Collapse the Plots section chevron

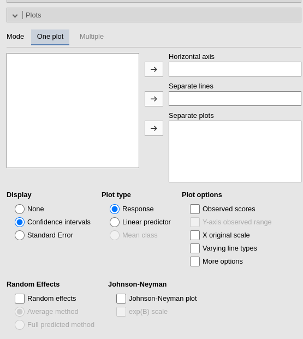(15, 16)
